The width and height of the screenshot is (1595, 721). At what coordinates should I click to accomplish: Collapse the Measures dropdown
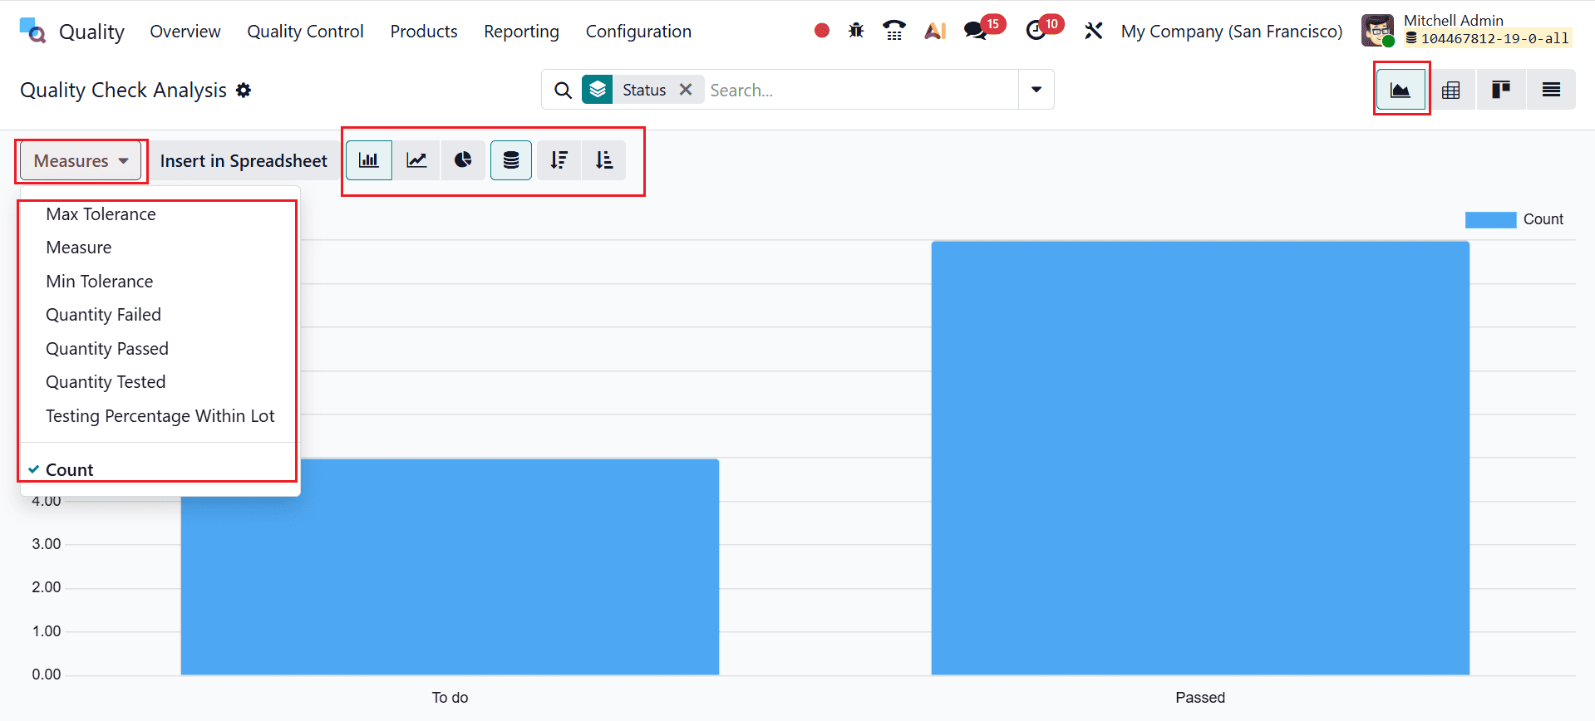coord(81,161)
